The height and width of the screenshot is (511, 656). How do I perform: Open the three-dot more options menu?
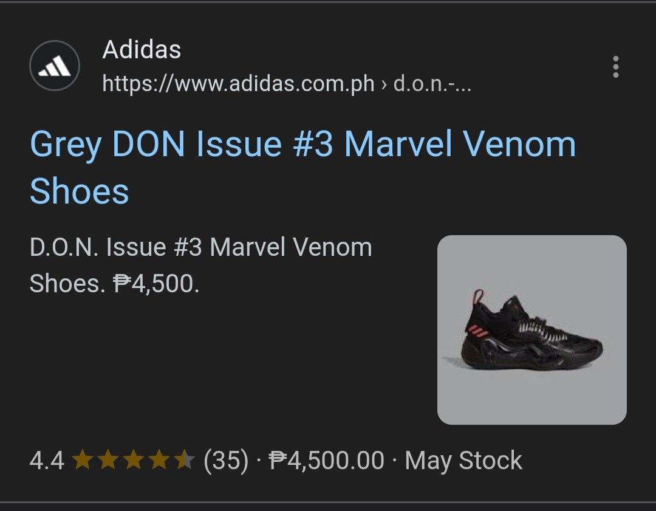point(616,67)
